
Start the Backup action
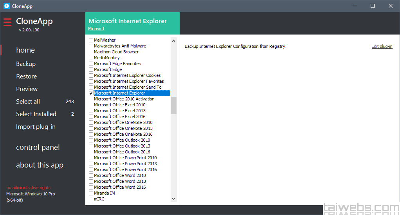(x=26, y=64)
